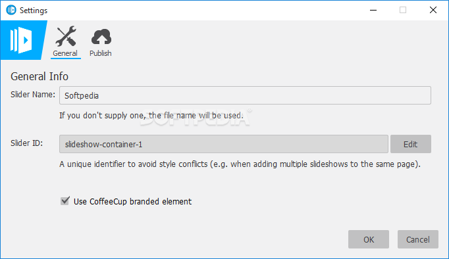Toggle the CoffeeCup branded element checkbox
This screenshot has width=449, height=259.
[65, 200]
